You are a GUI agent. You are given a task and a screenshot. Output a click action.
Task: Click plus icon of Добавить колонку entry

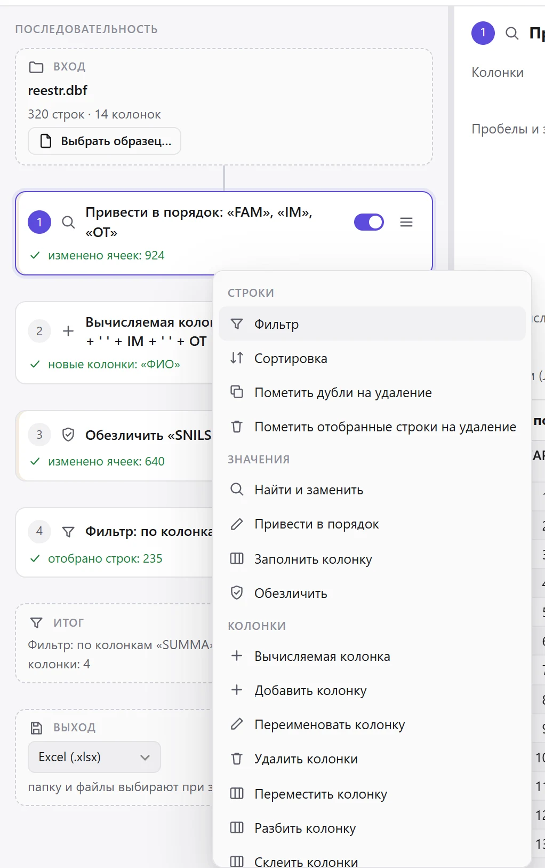[x=237, y=690]
